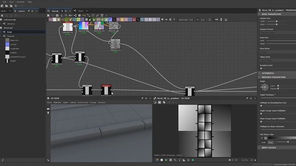Viewport: 296px width, 166px height.
Task: Click the graph snapshot camera icon
Action: click(x=57, y=15)
